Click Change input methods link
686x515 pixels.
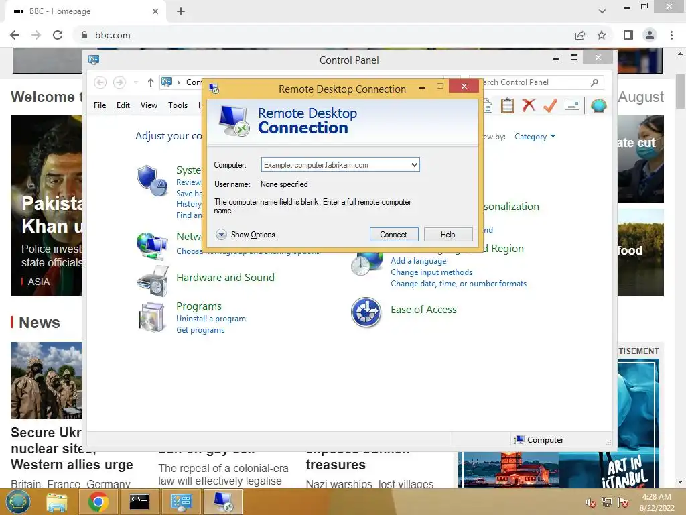[431, 272]
